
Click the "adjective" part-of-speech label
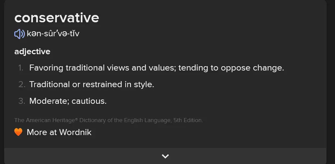pos(32,52)
